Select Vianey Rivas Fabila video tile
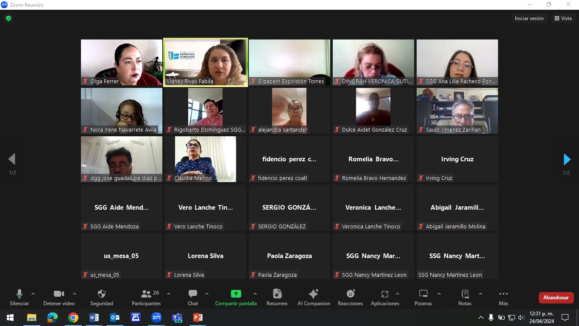Image resolution: width=579 pixels, height=326 pixels. click(206, 62)
